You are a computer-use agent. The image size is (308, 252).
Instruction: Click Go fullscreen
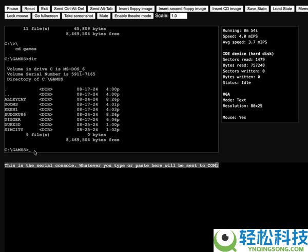[x=47, y=16]
